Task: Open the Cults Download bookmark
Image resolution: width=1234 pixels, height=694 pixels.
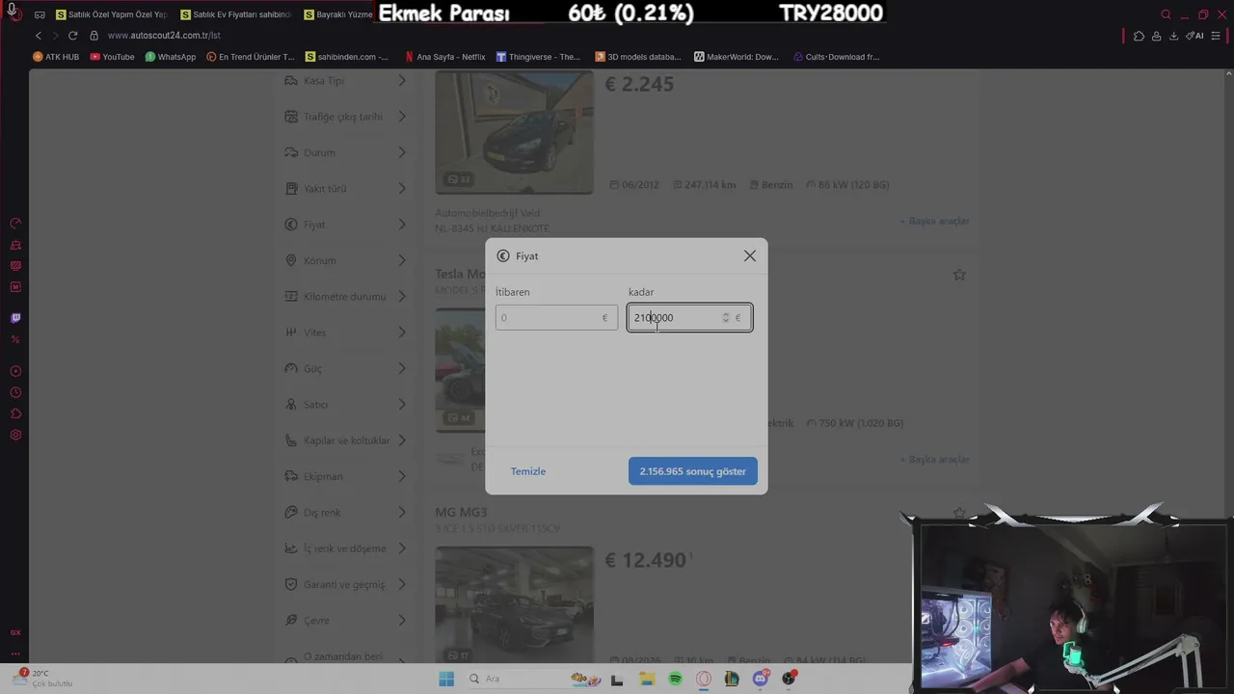Action: pos(837,57)
